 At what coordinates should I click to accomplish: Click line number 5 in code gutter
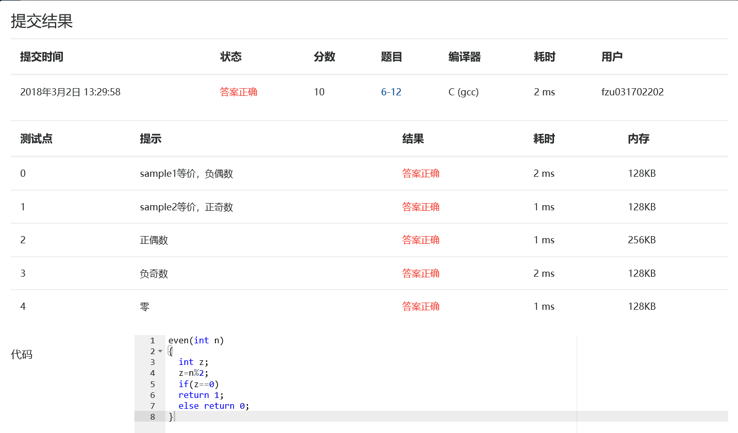[152, 384]
